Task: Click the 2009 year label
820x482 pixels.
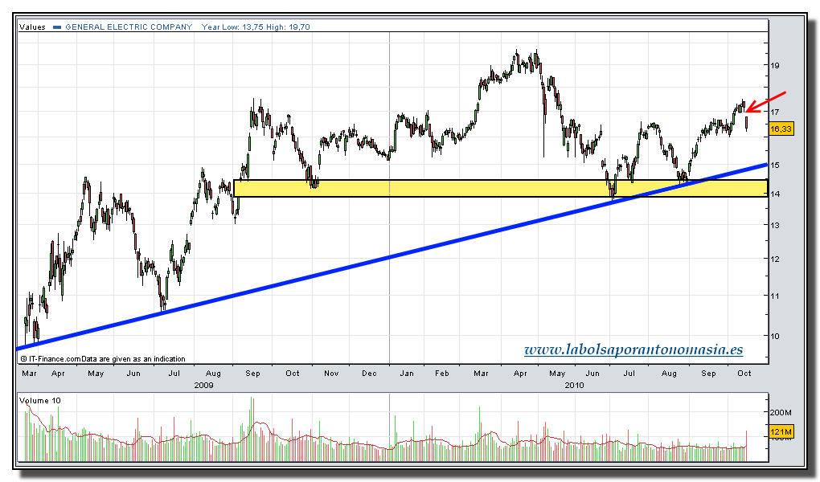Action: [x=203, y=386]
